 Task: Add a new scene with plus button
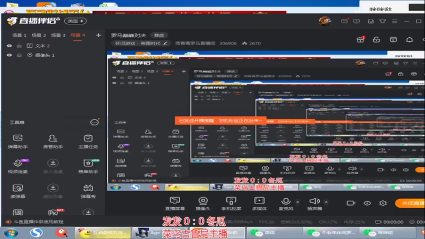click(98, 35)
